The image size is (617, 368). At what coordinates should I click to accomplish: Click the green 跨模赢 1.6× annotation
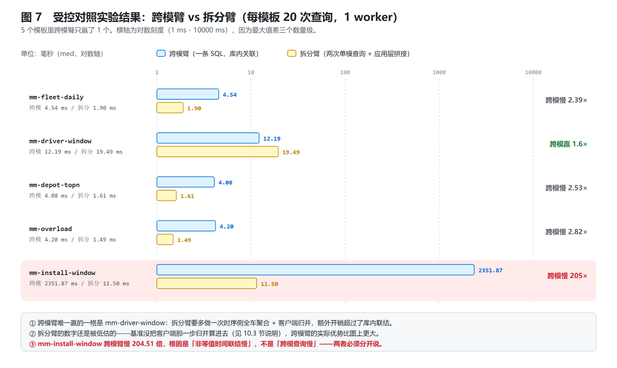(x=568, y=144)
